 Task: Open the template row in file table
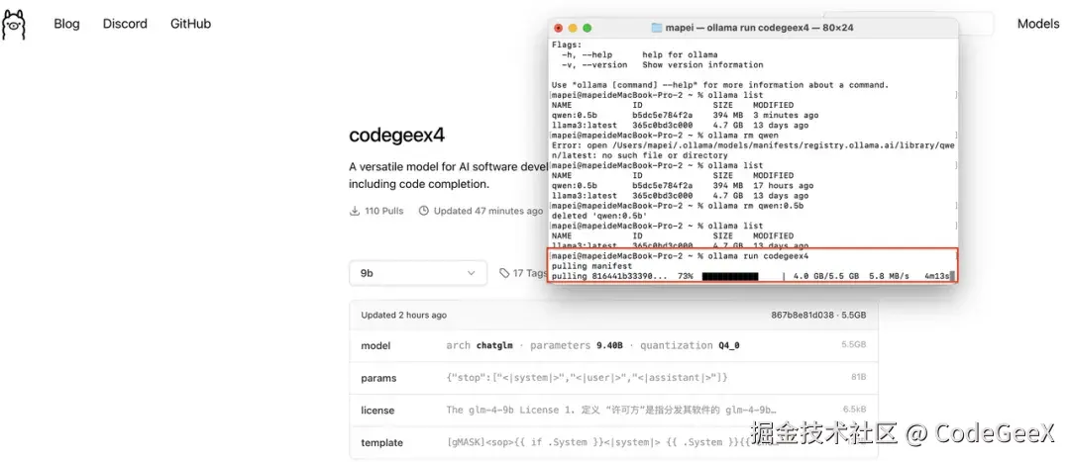click(613, 442)
